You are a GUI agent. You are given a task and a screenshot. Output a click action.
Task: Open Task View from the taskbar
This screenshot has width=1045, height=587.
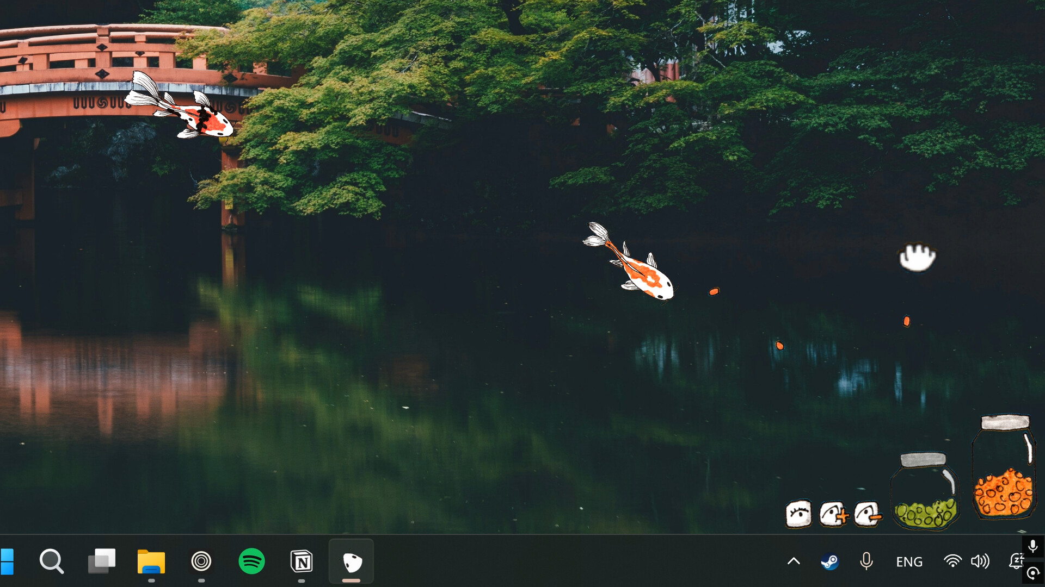pyautogui.click(x=101, y=561)
